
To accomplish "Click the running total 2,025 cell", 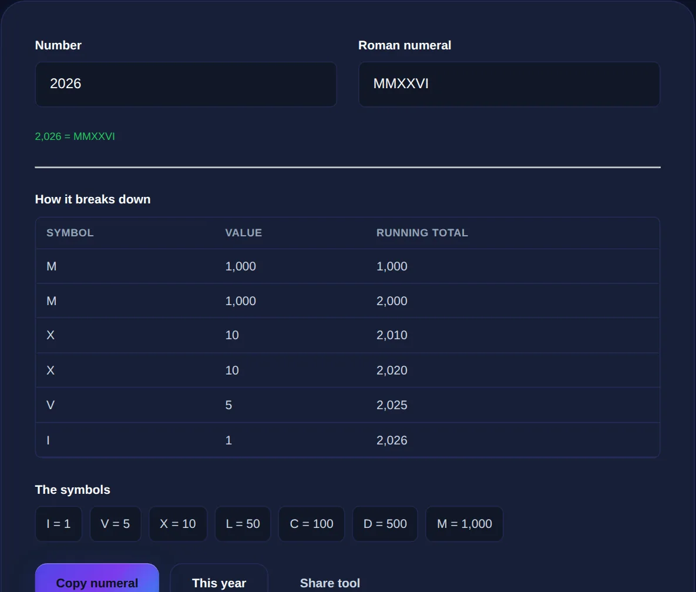I will [392, 405].
